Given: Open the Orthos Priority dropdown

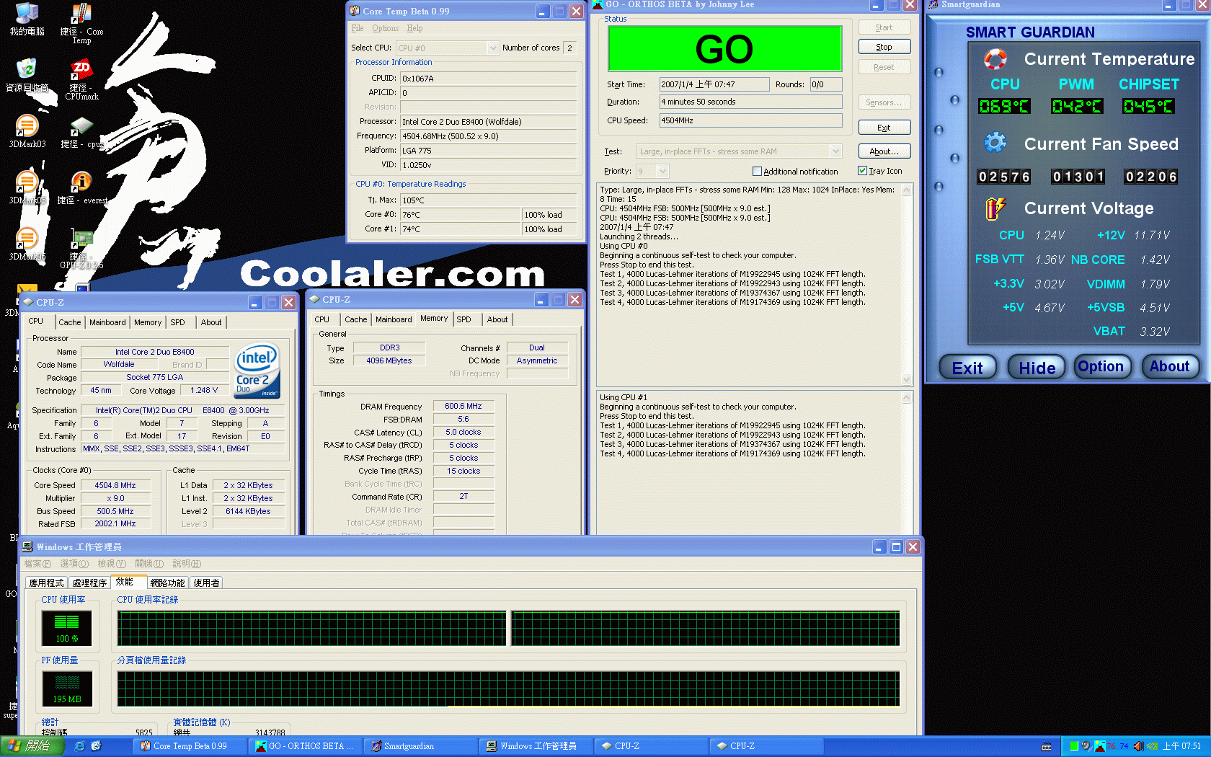Looking at the screenshot, I should pos(662,171).
